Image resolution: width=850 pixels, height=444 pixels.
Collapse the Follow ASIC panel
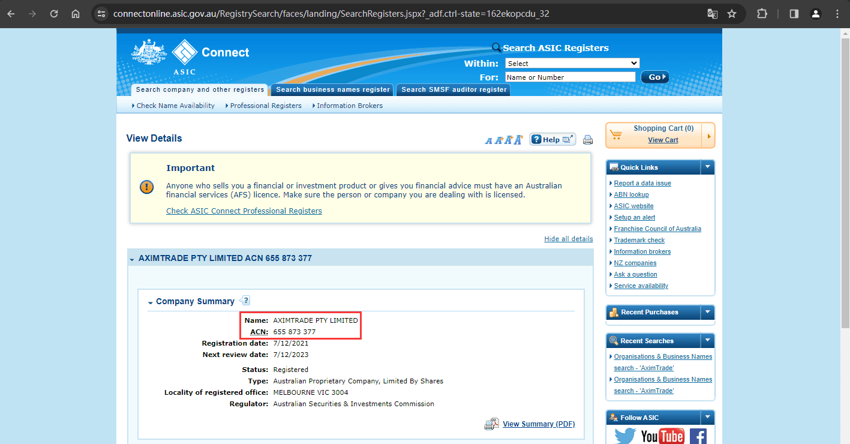(708, 418)
